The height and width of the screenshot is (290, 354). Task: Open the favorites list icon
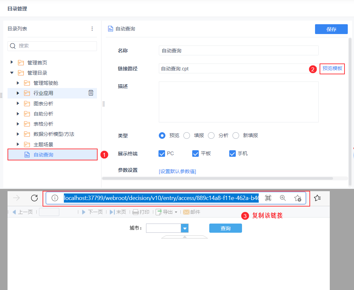tap(317, 198)
